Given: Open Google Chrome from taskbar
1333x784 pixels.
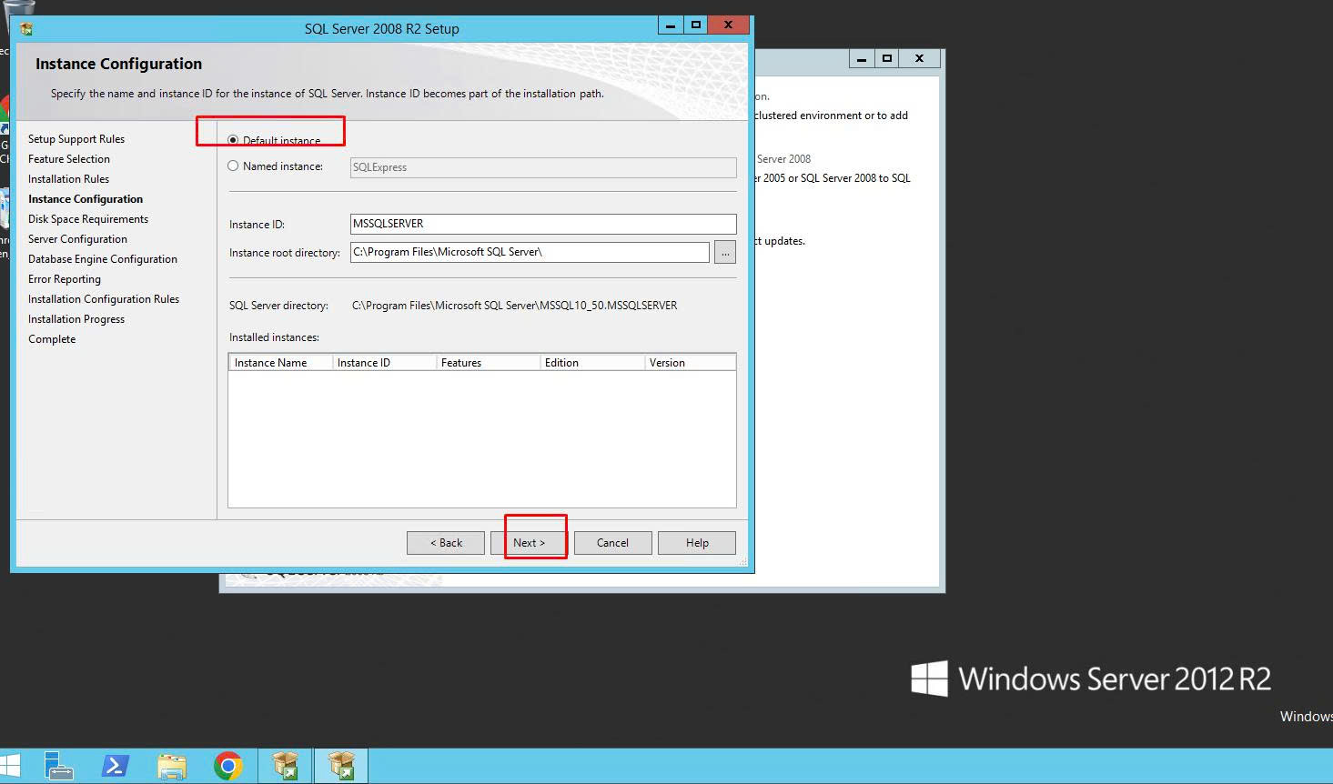Looking at the screenshot, I should point(228,766).
